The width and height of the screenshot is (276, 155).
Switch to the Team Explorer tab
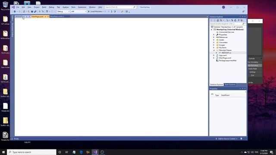[230, 84]
